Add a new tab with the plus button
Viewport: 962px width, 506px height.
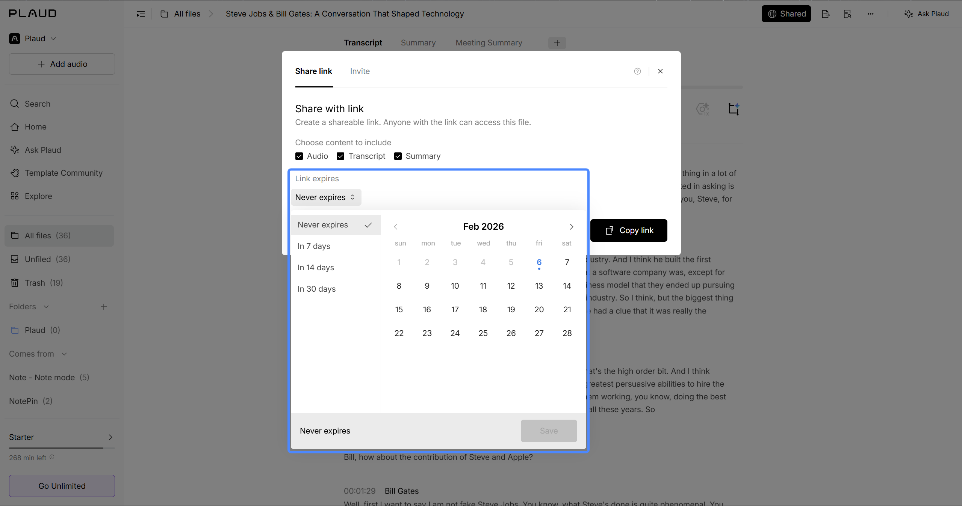tap(557, 43)
